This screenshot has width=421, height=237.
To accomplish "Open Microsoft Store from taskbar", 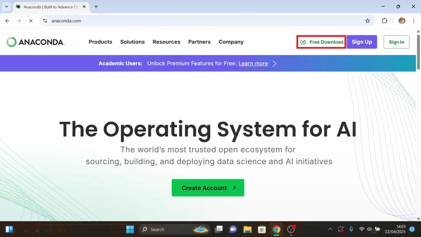I will [x=262, y=229].
